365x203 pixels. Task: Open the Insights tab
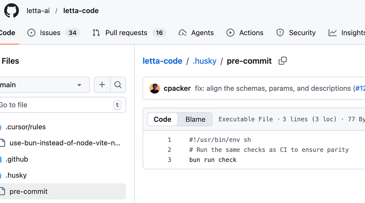(x=347, y=33)
